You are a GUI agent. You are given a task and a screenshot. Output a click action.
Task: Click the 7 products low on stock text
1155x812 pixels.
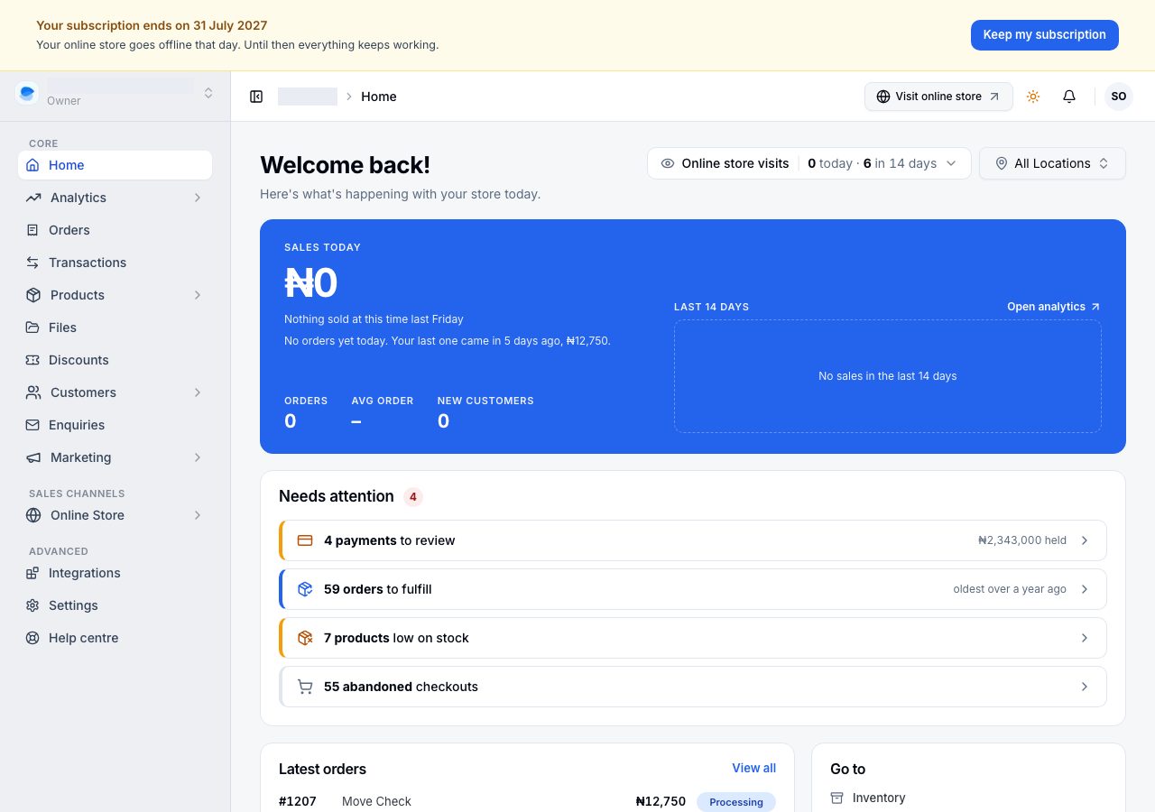point(396,638)
